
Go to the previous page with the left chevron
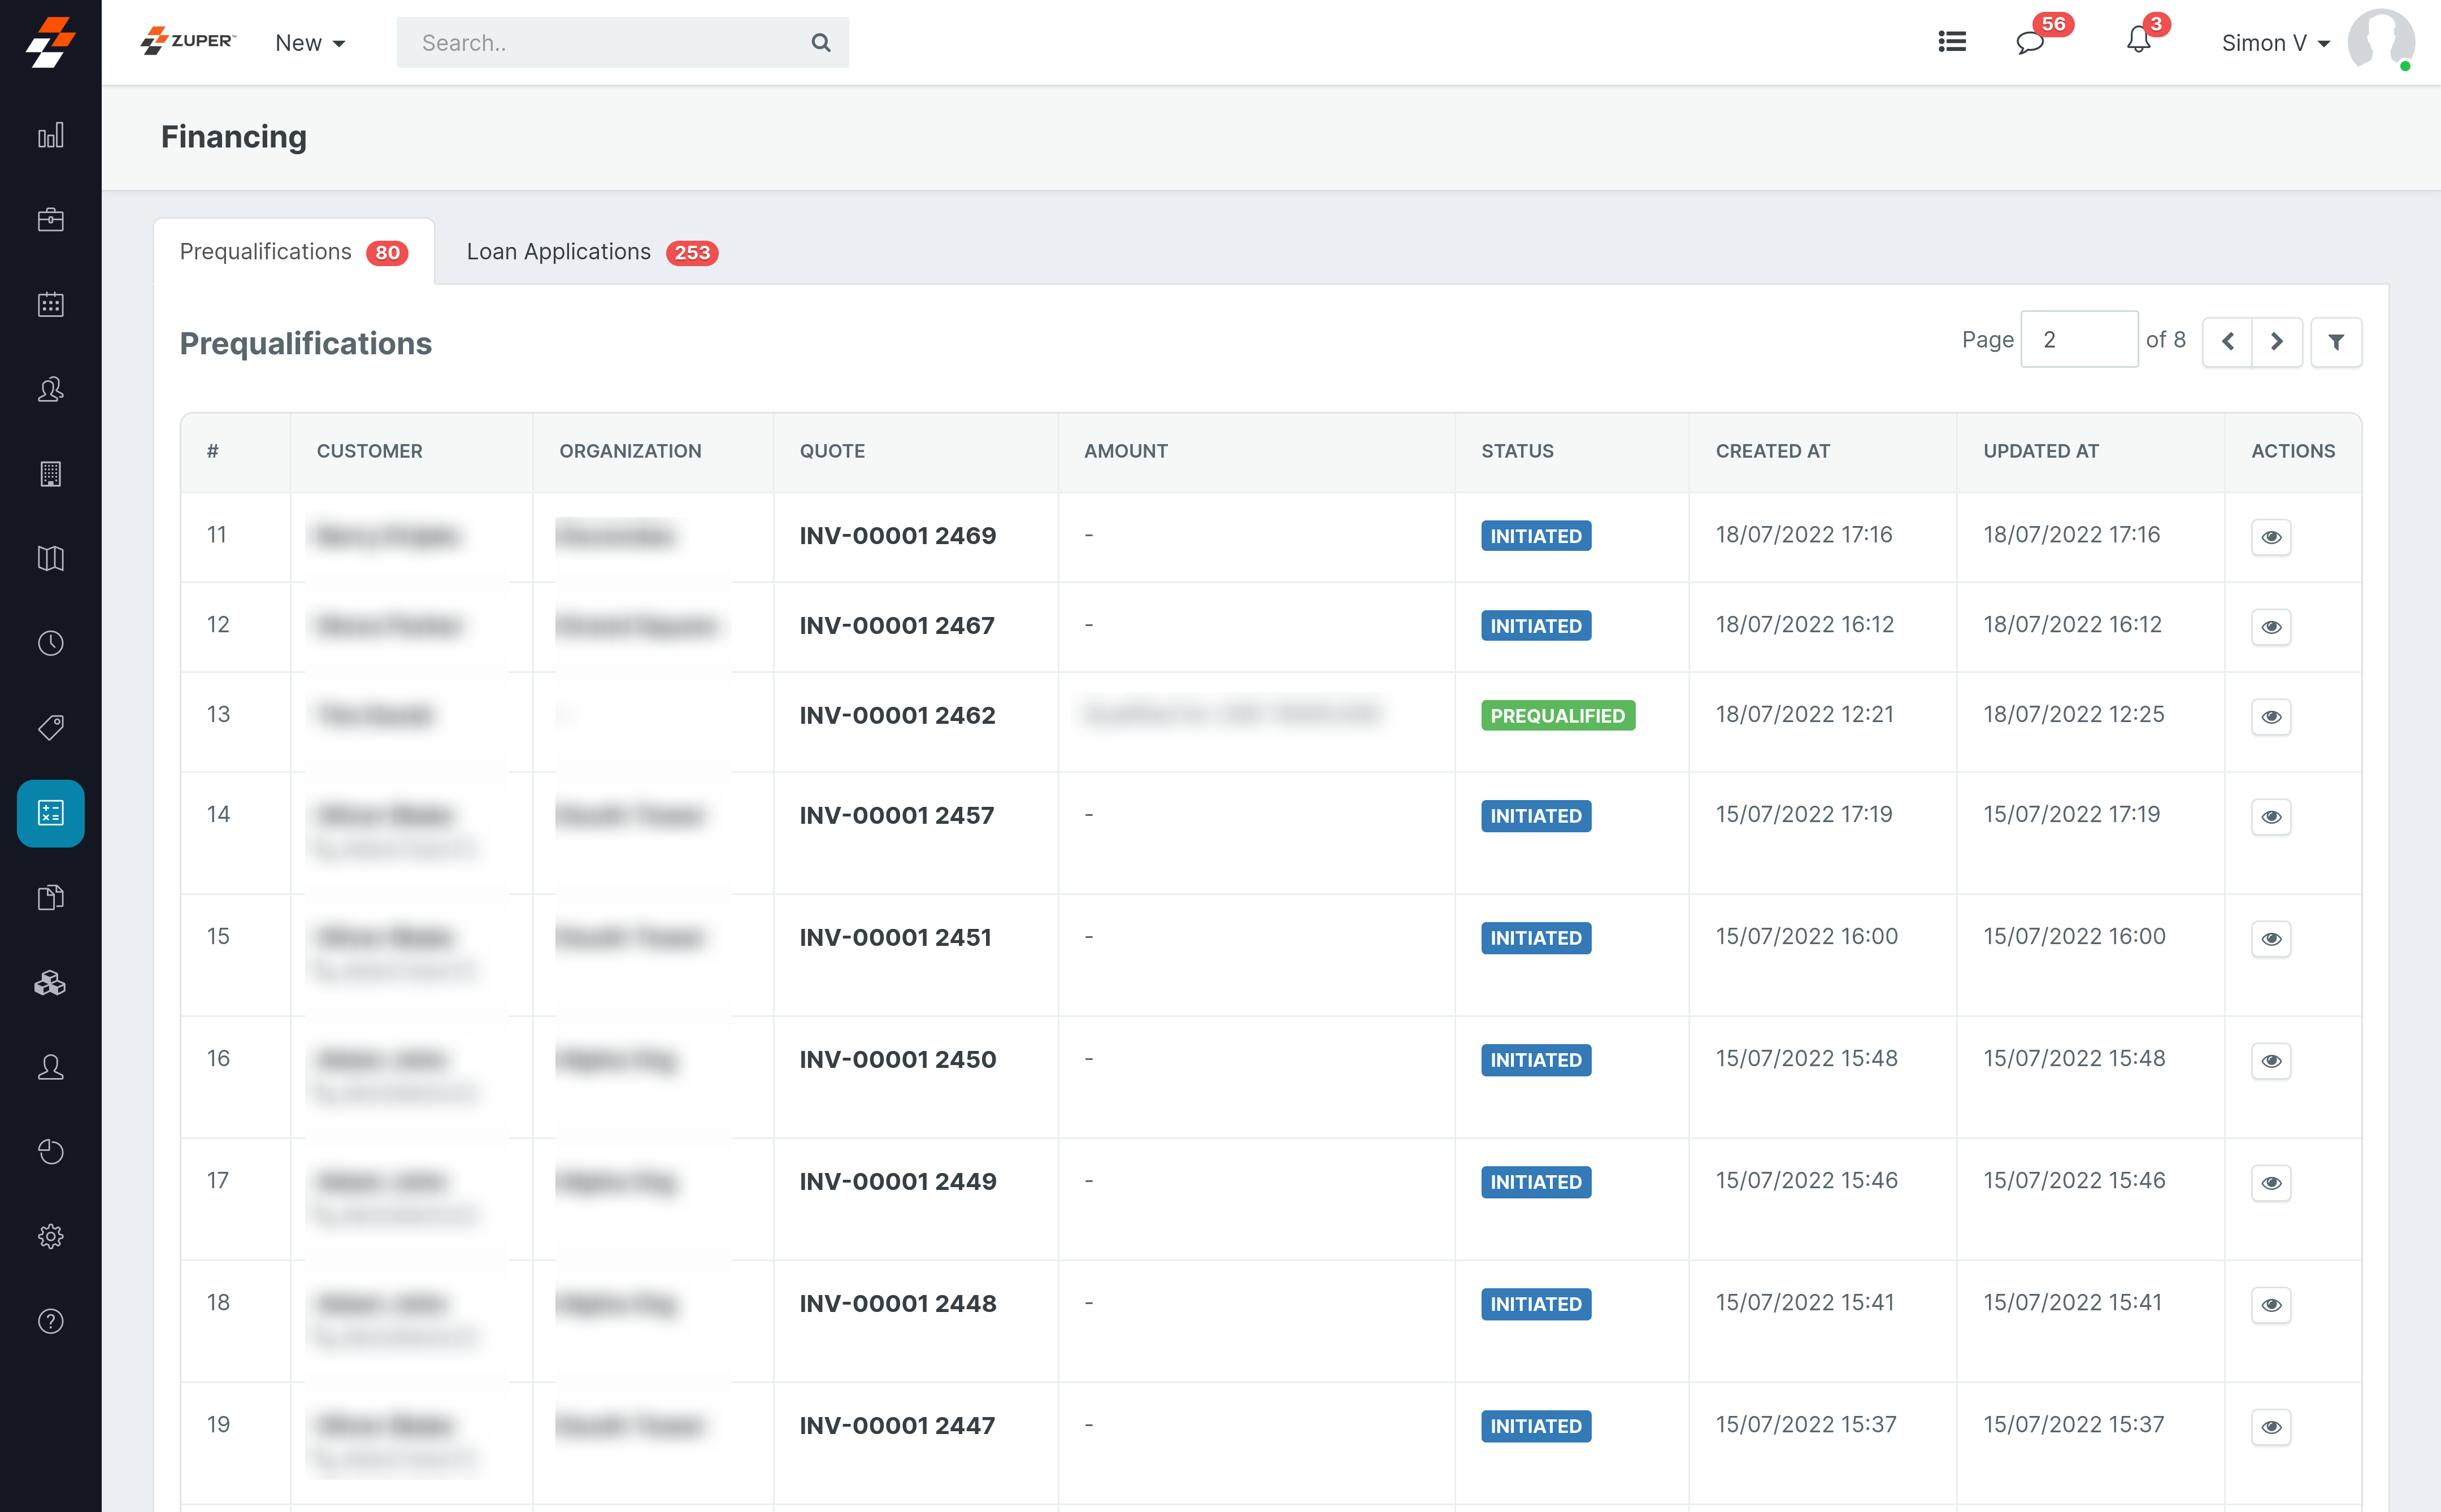pos(2227,342)
